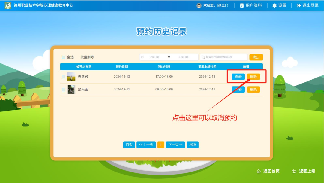View the 盖彦君 appointment with 查看
This screenshot has width=324, height=183.
[238, 77]
